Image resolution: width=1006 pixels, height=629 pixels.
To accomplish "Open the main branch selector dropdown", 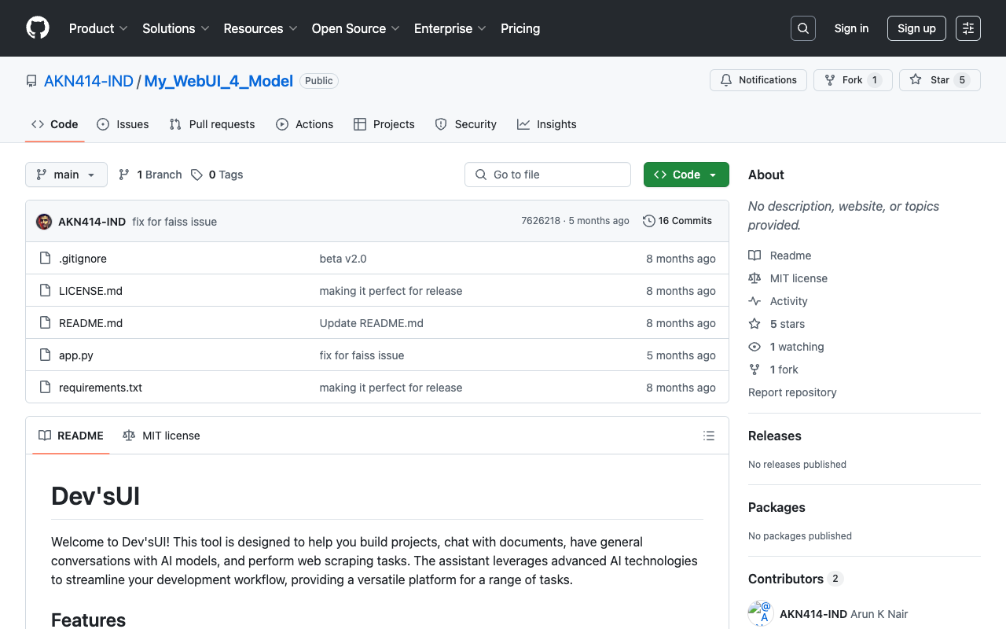I will point(66,175).
